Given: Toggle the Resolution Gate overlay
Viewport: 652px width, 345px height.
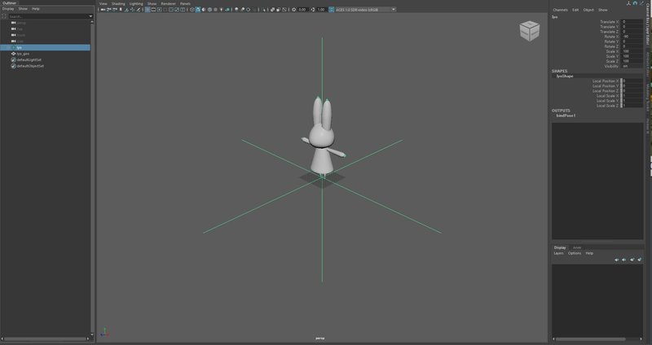Looking at the screenshot, I should [x=159, y=9].
